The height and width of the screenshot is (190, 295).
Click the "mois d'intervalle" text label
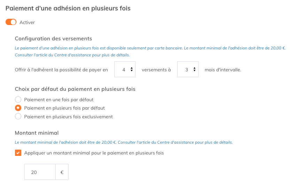pyautogui.click(x=223, y=70)
